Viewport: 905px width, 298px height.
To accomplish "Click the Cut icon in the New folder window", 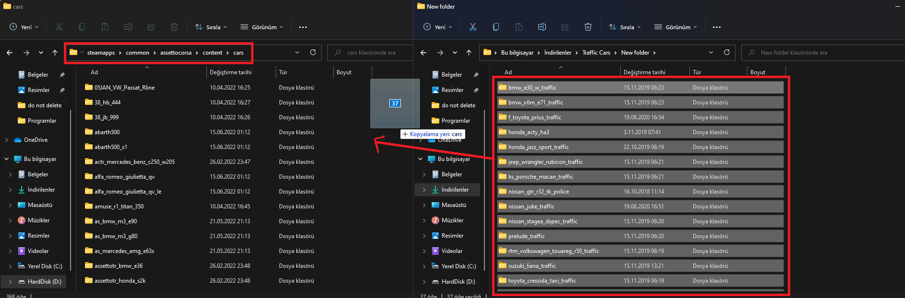I will [473, 27].
